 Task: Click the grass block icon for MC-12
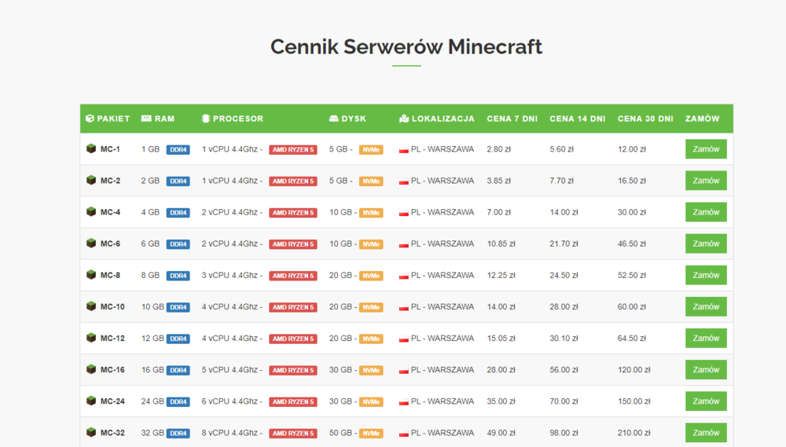(x=91, y=339)
